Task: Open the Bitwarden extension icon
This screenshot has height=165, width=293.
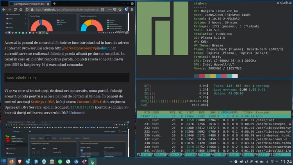Action: click(127, 9)
